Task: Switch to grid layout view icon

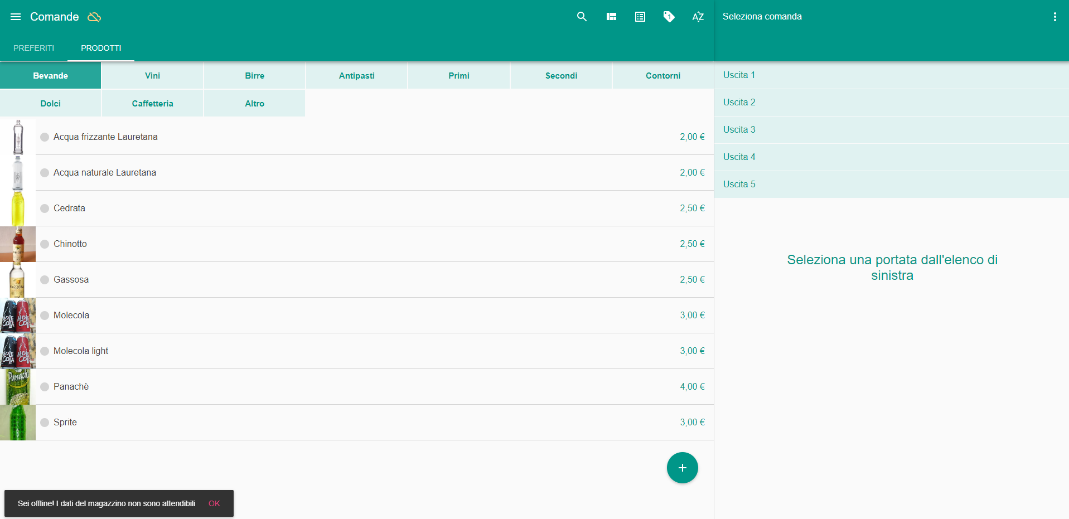Action: pos(611,17)
